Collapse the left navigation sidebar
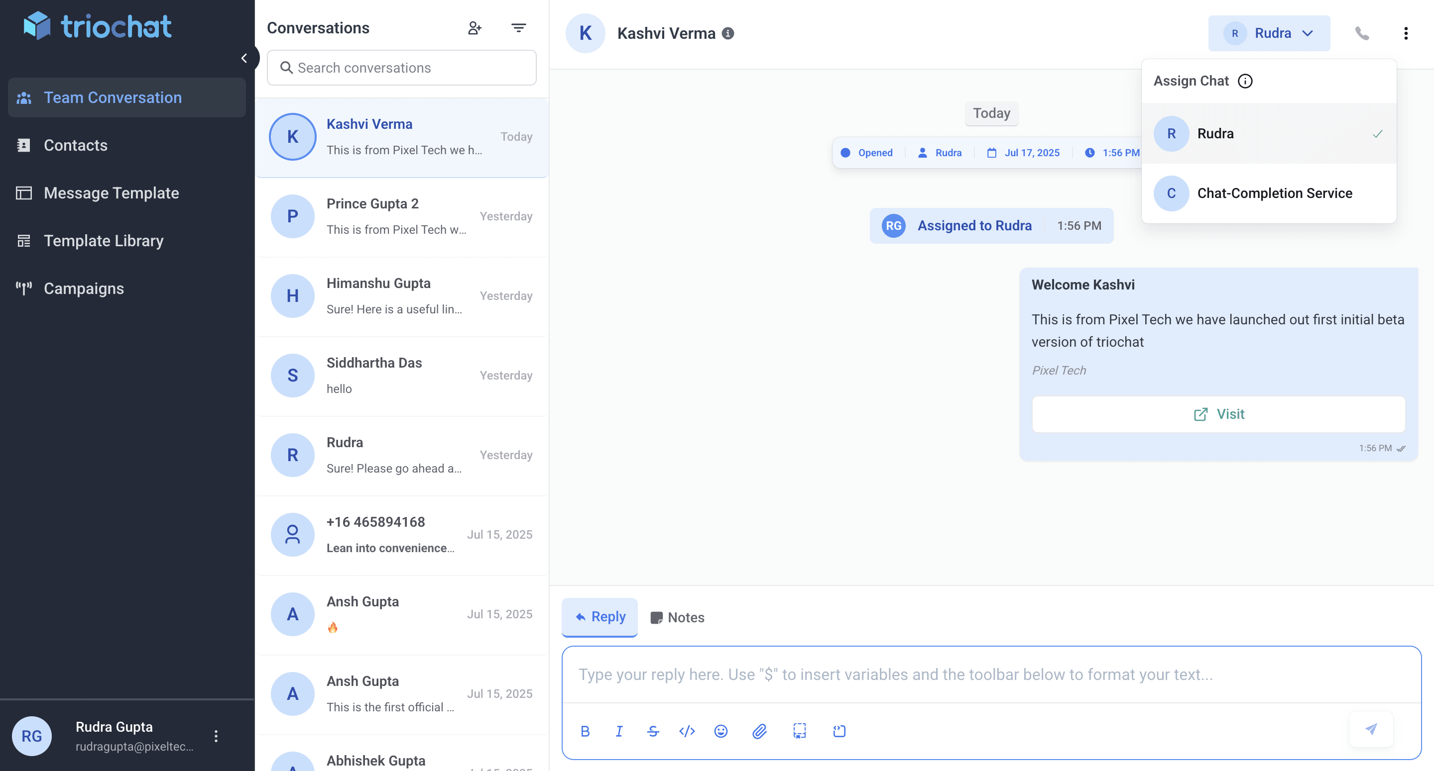The image size is (1434, 771). (x=245, y=57)
